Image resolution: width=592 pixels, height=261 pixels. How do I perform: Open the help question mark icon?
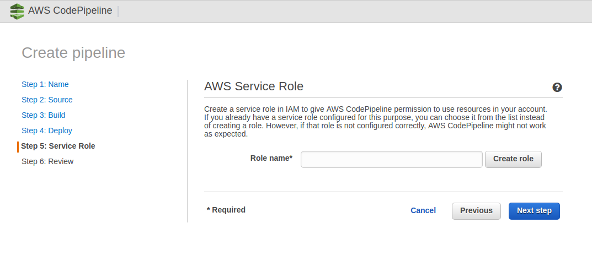(557, 88)
